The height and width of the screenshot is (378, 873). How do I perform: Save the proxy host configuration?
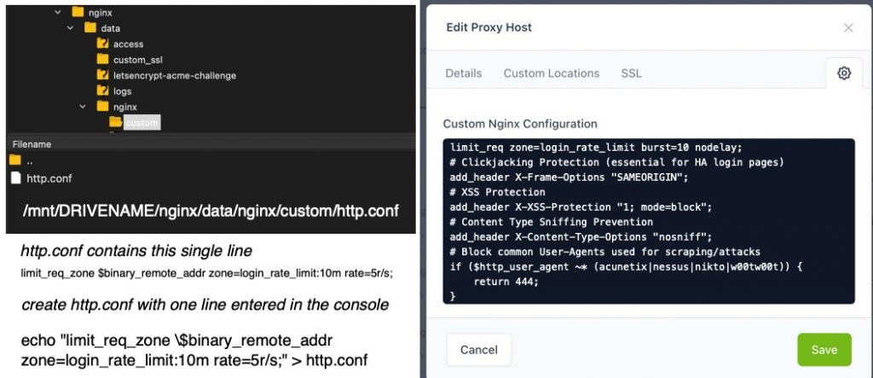point(824,350)
